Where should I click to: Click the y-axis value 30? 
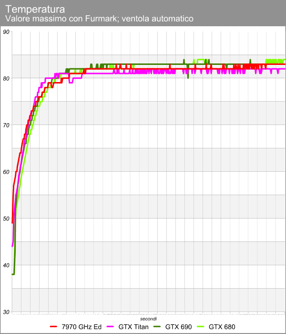(x=6, y=312)
